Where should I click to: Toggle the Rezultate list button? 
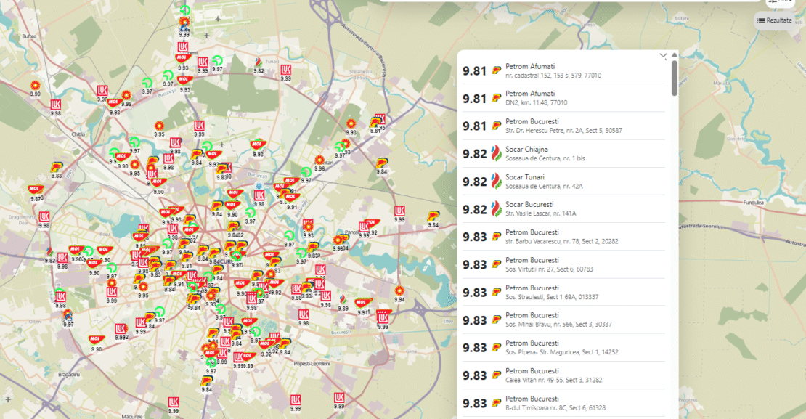coord(775,20)
